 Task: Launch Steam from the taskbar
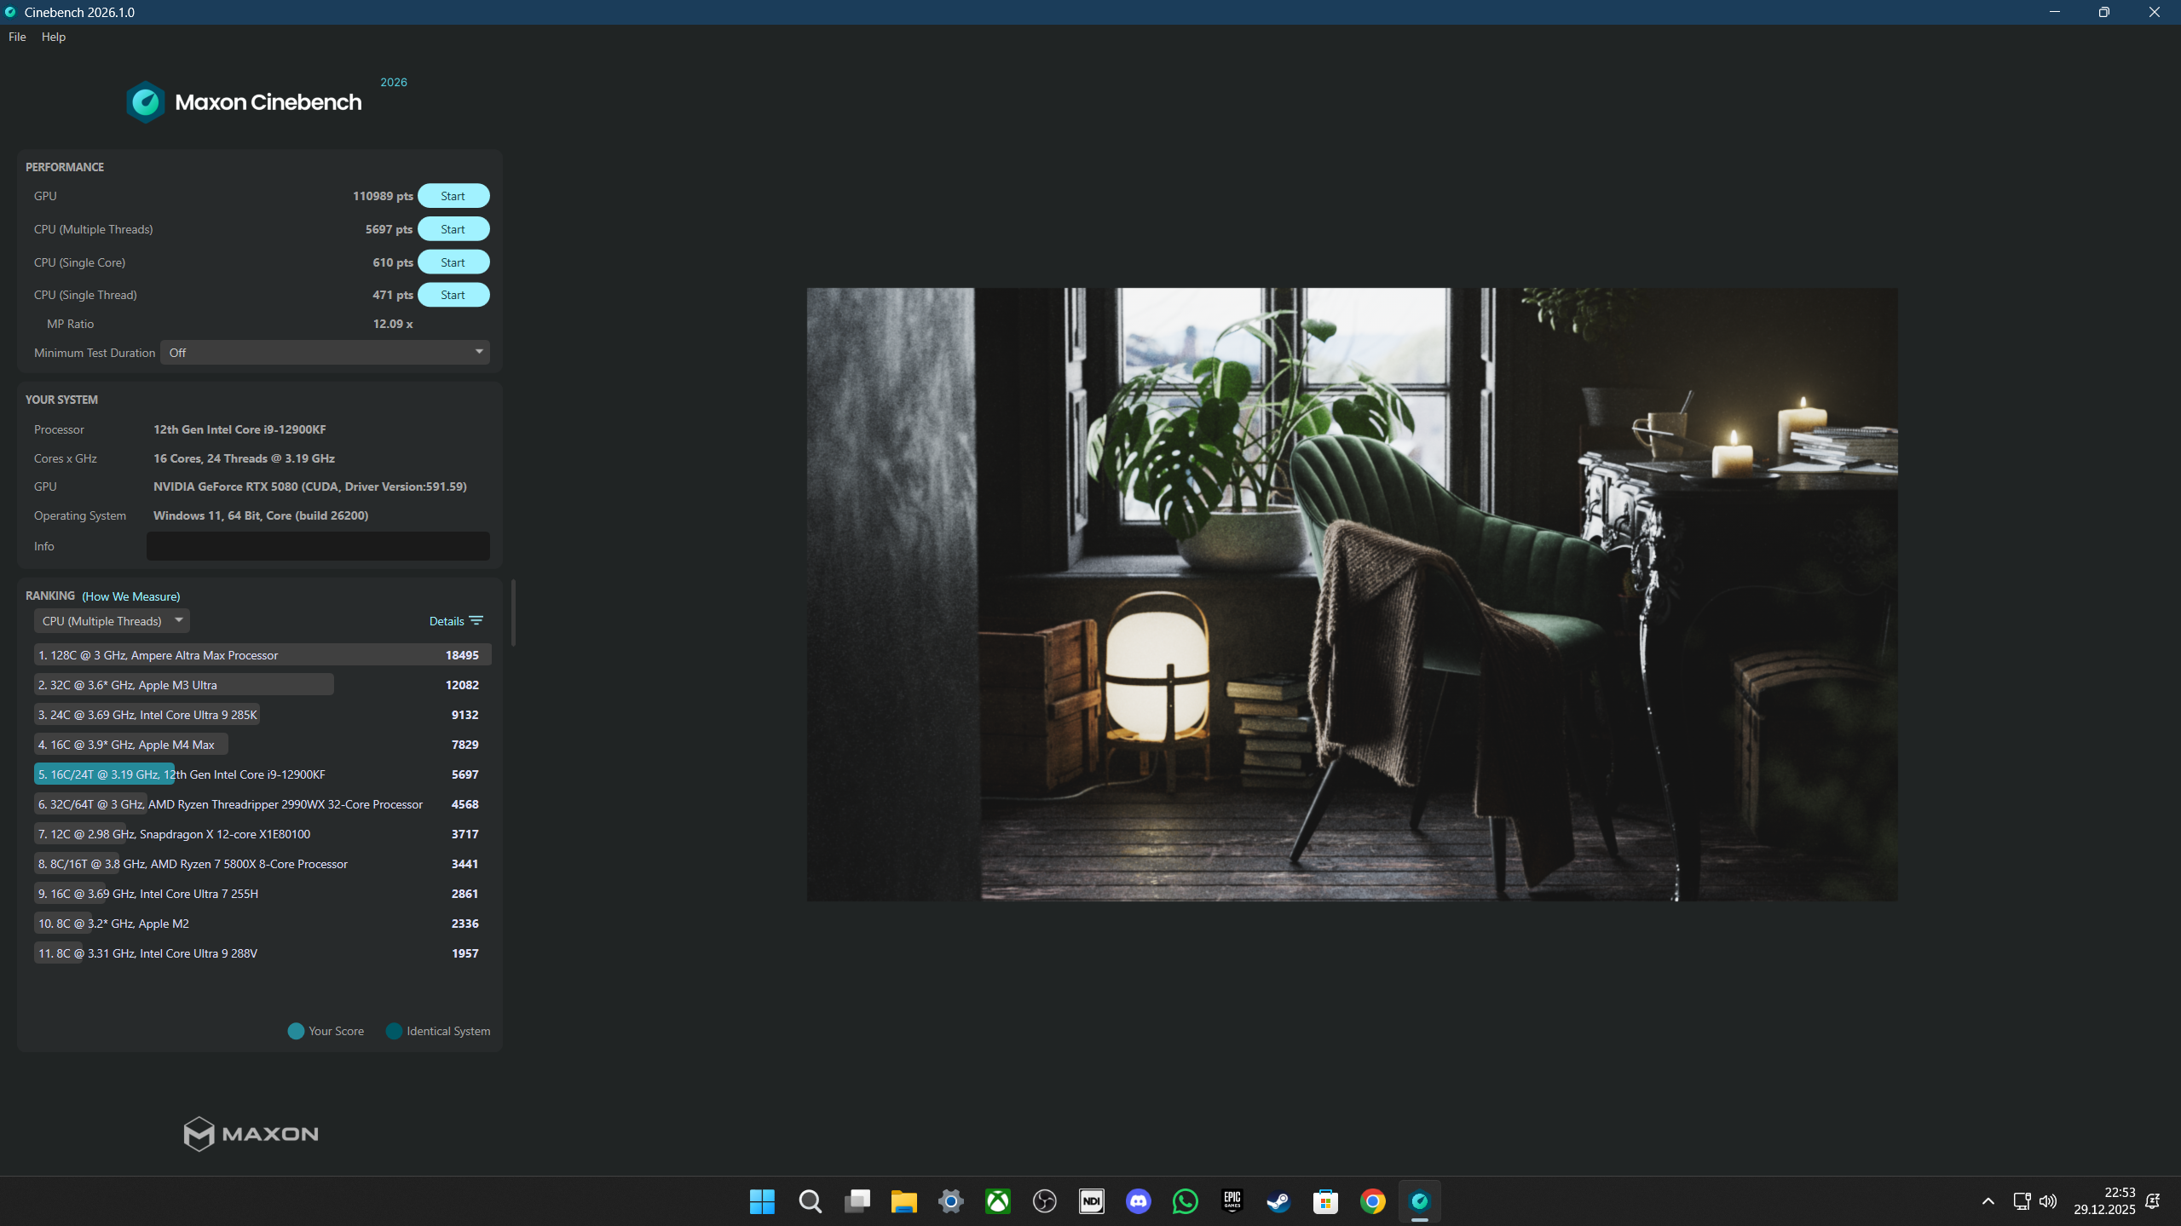coord(1278,1201)
